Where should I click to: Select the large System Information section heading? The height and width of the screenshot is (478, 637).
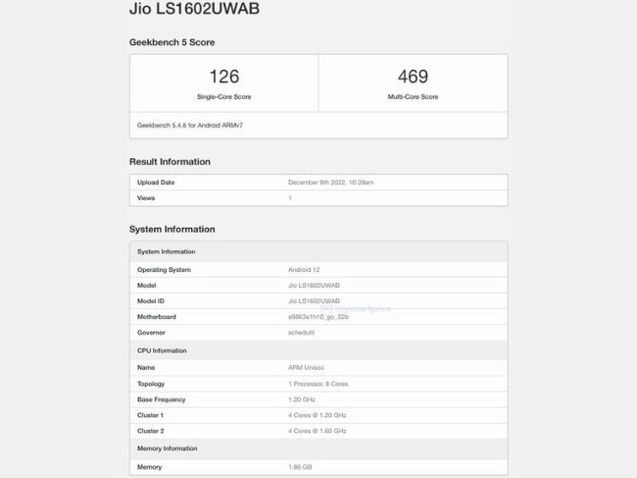click(x=171, y=230)
